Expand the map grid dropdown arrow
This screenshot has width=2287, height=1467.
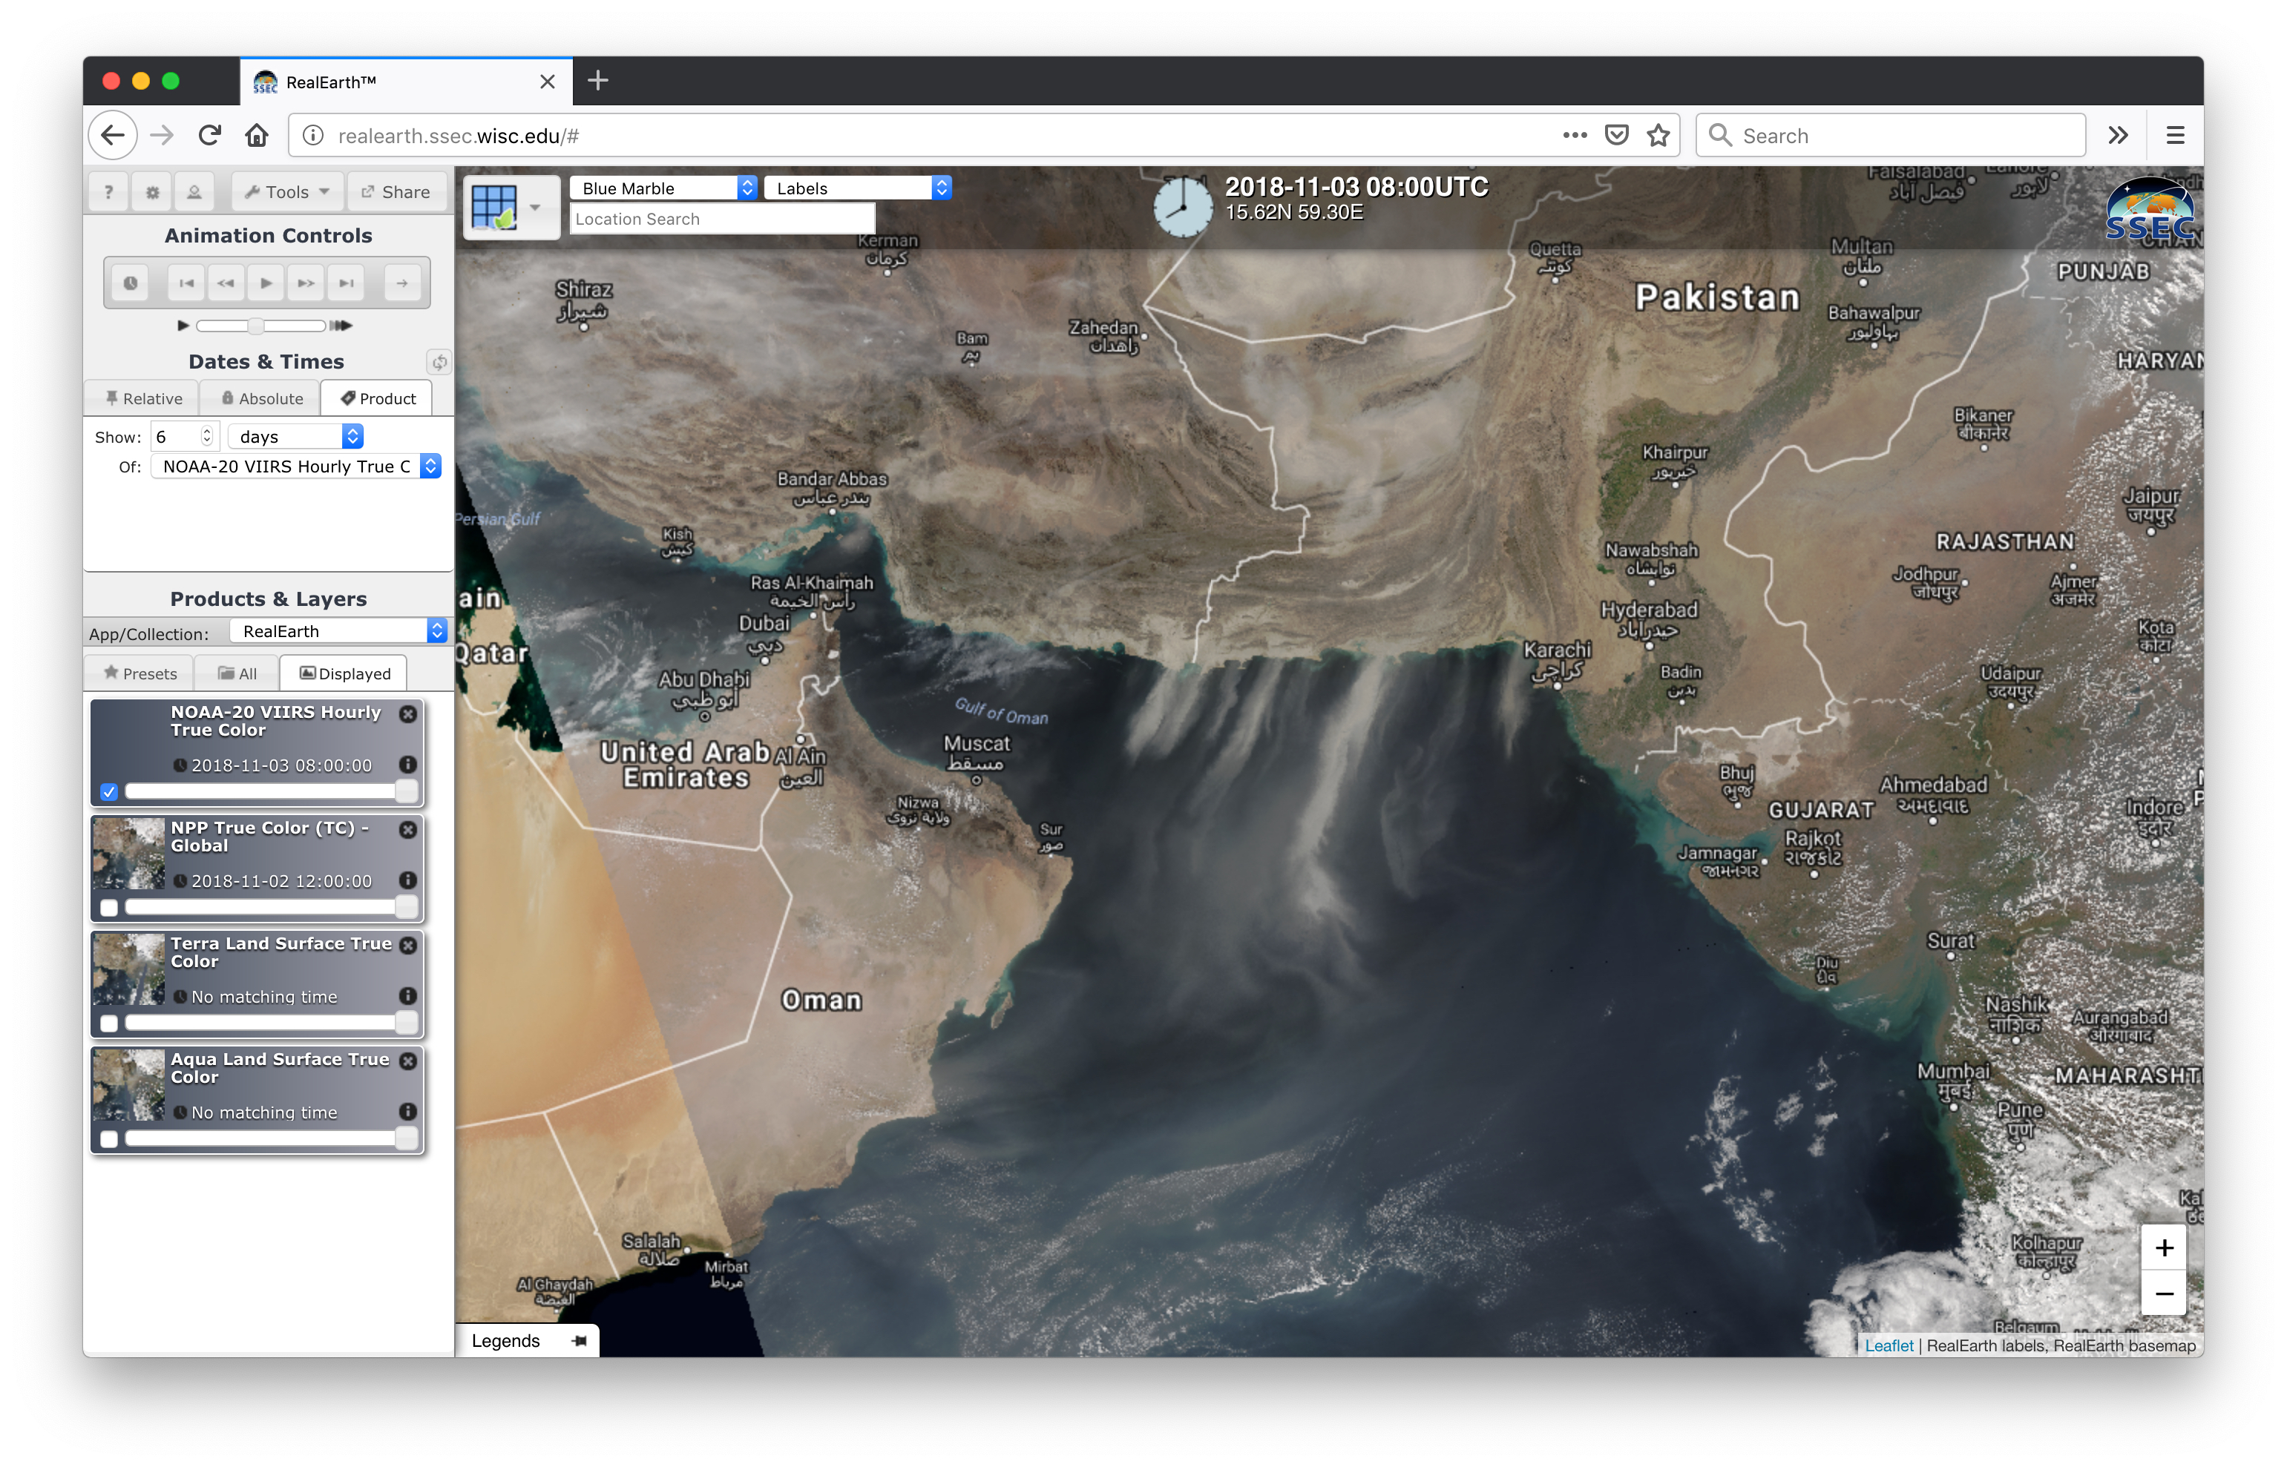click(x=536, y=207)
